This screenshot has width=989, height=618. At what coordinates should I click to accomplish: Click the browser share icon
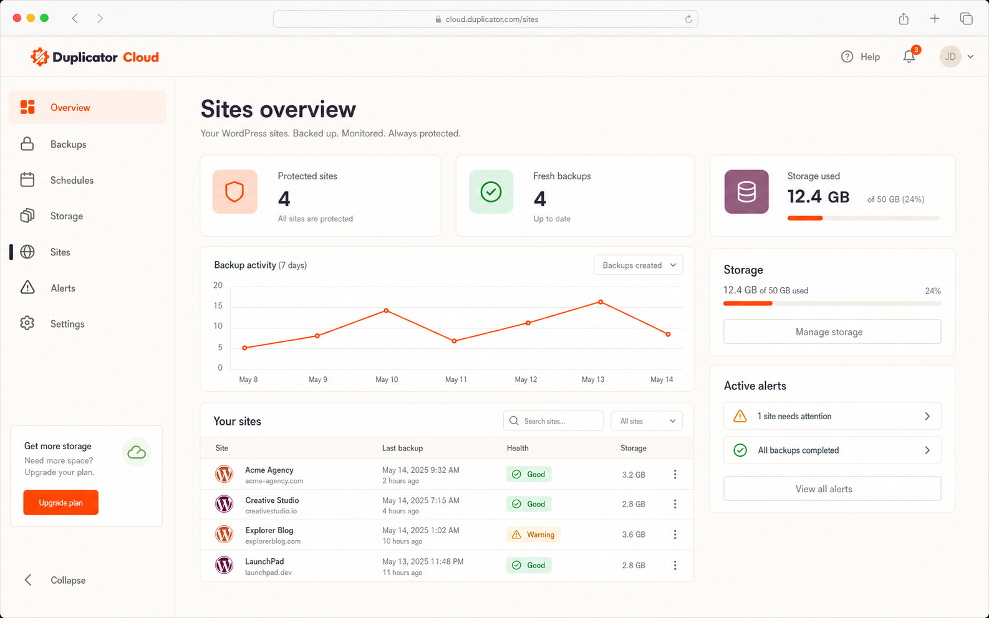click(904, 19)
